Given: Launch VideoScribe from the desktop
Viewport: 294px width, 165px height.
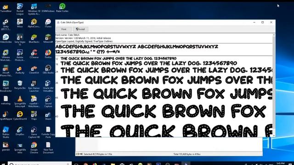Looking at the screenshot, I should point(6,38).
